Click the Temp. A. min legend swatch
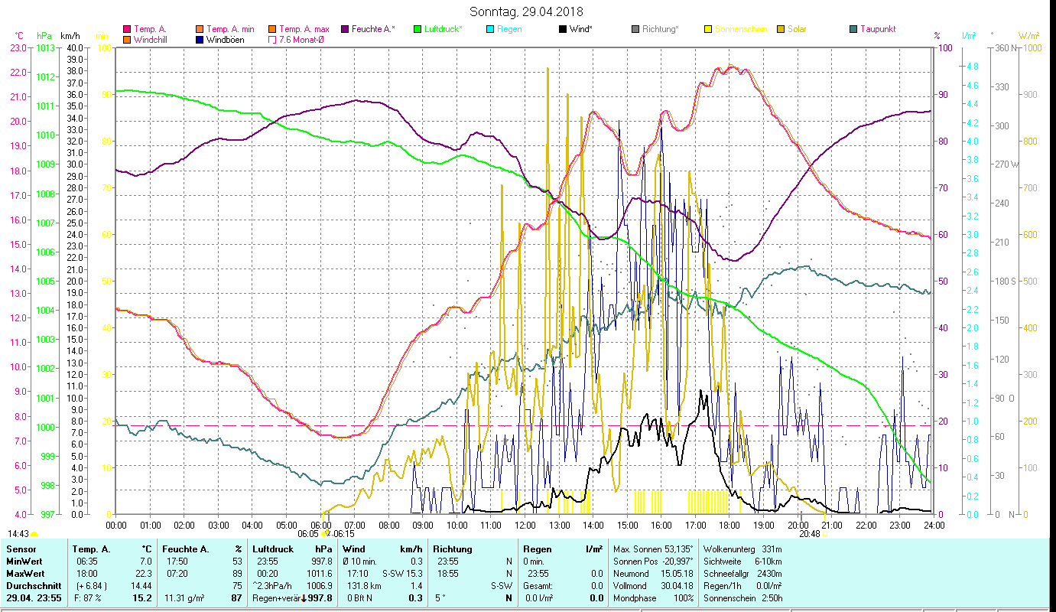Image resolution: width=1056 pixels, height=612 pixels. click(x=199, y=30)
